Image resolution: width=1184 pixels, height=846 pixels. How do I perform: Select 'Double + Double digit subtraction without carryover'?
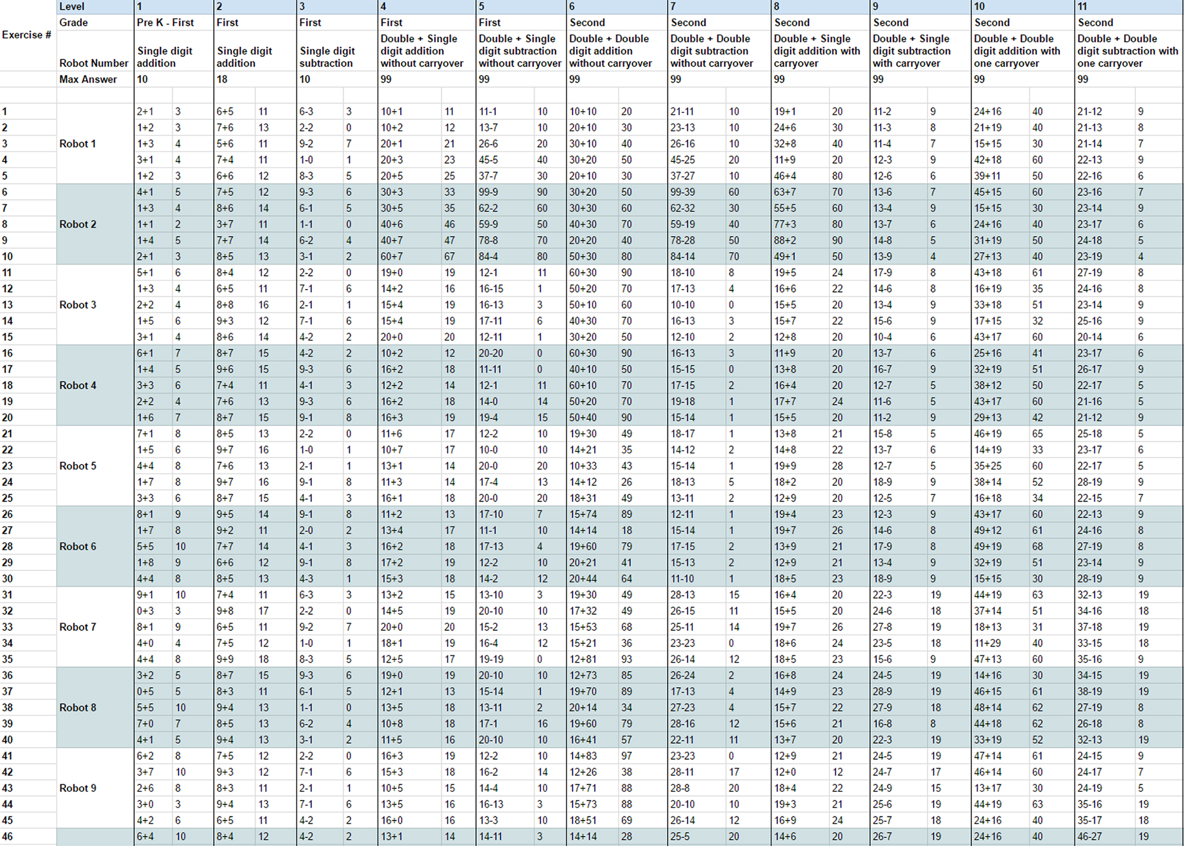coord(720,51)
